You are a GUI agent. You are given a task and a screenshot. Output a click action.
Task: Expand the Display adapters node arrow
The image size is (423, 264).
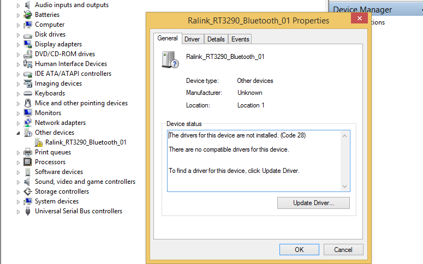click(x=18, y=45)
